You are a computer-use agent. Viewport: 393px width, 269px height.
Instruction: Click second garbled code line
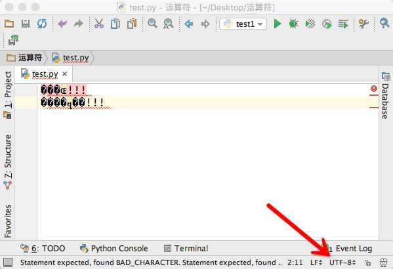72,102
